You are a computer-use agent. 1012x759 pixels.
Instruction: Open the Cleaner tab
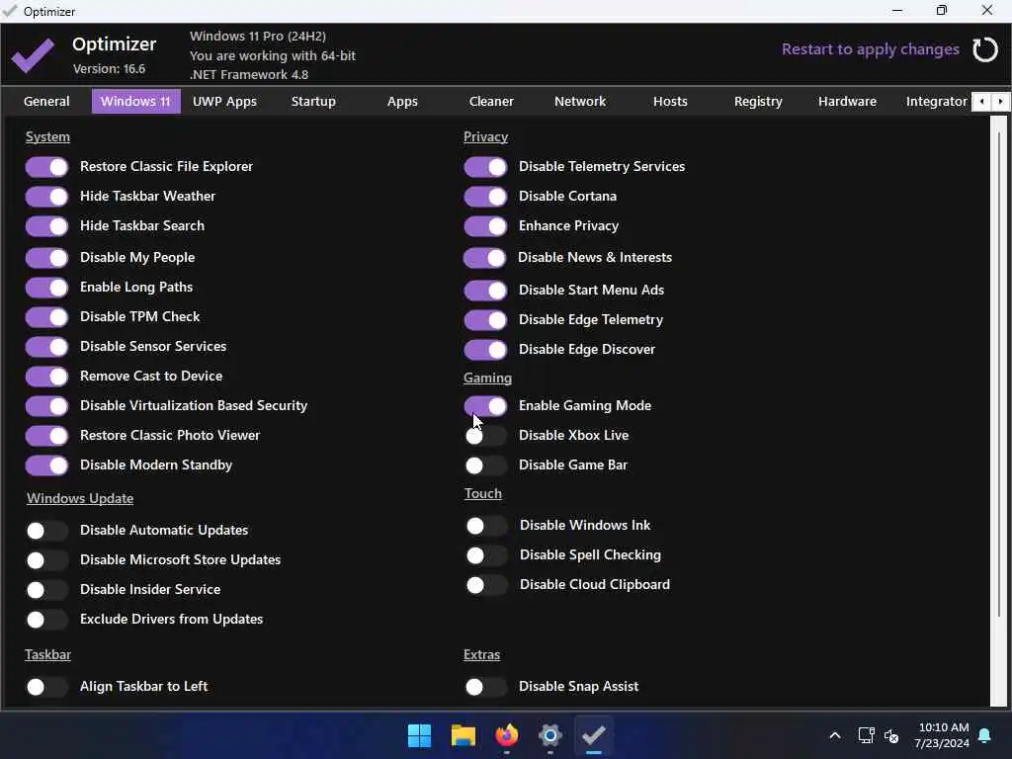491,102
